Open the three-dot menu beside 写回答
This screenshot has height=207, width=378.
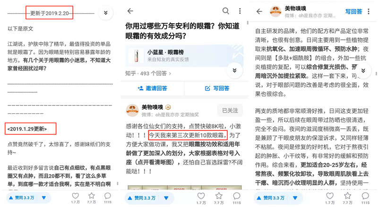[369, 11]
